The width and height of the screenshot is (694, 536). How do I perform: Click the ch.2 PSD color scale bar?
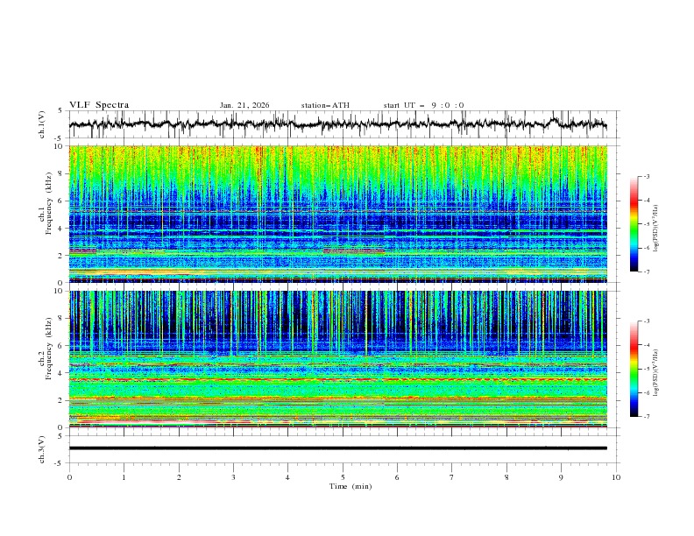tap(634, 369)
